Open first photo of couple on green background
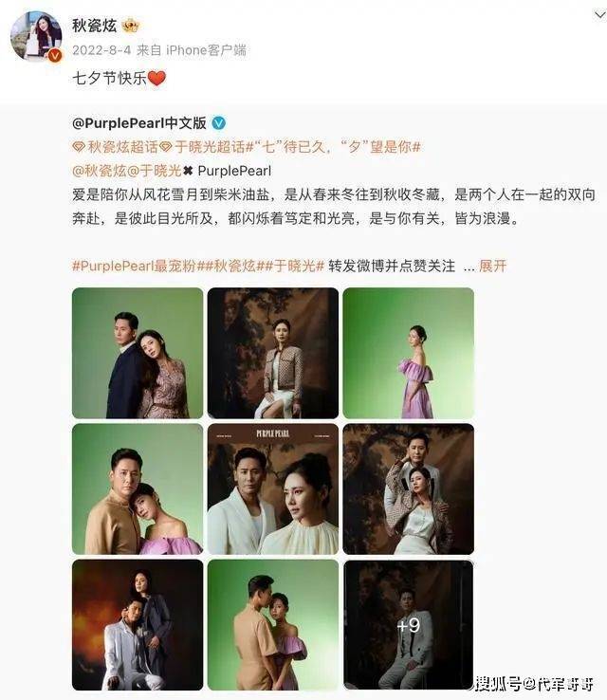Viewport: 607px width, 700px height. (138, 353)
